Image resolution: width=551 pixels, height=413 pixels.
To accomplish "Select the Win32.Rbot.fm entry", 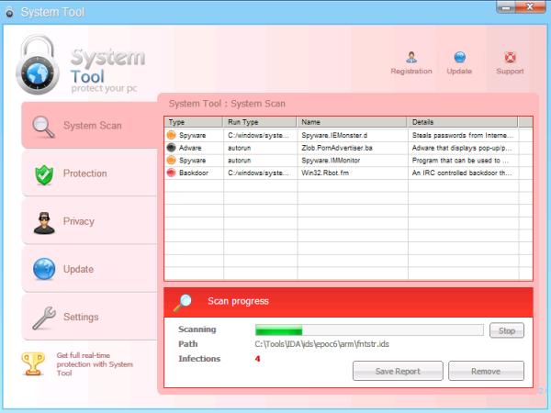I will click(325, 173).
